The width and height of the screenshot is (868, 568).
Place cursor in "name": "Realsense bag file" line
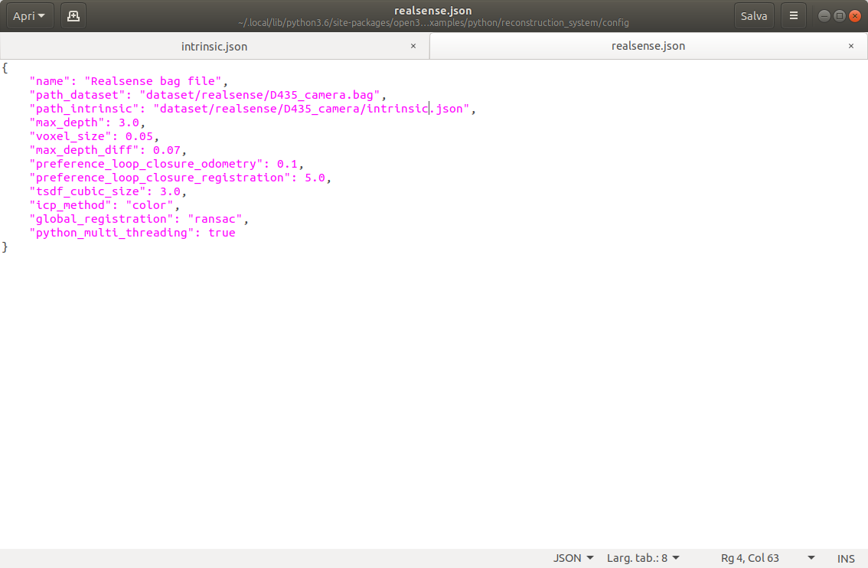129,81
